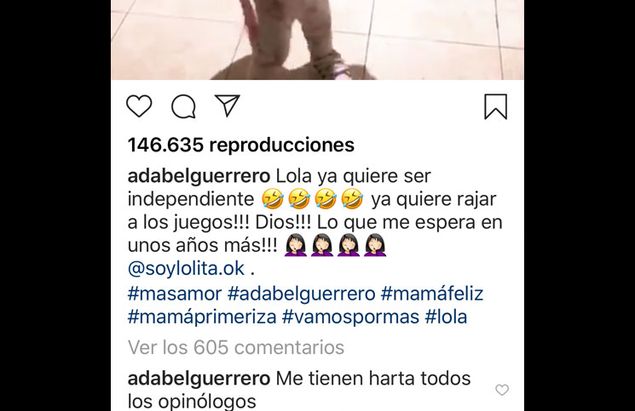Like the post with the heart icon

click(x=139, y=106)
